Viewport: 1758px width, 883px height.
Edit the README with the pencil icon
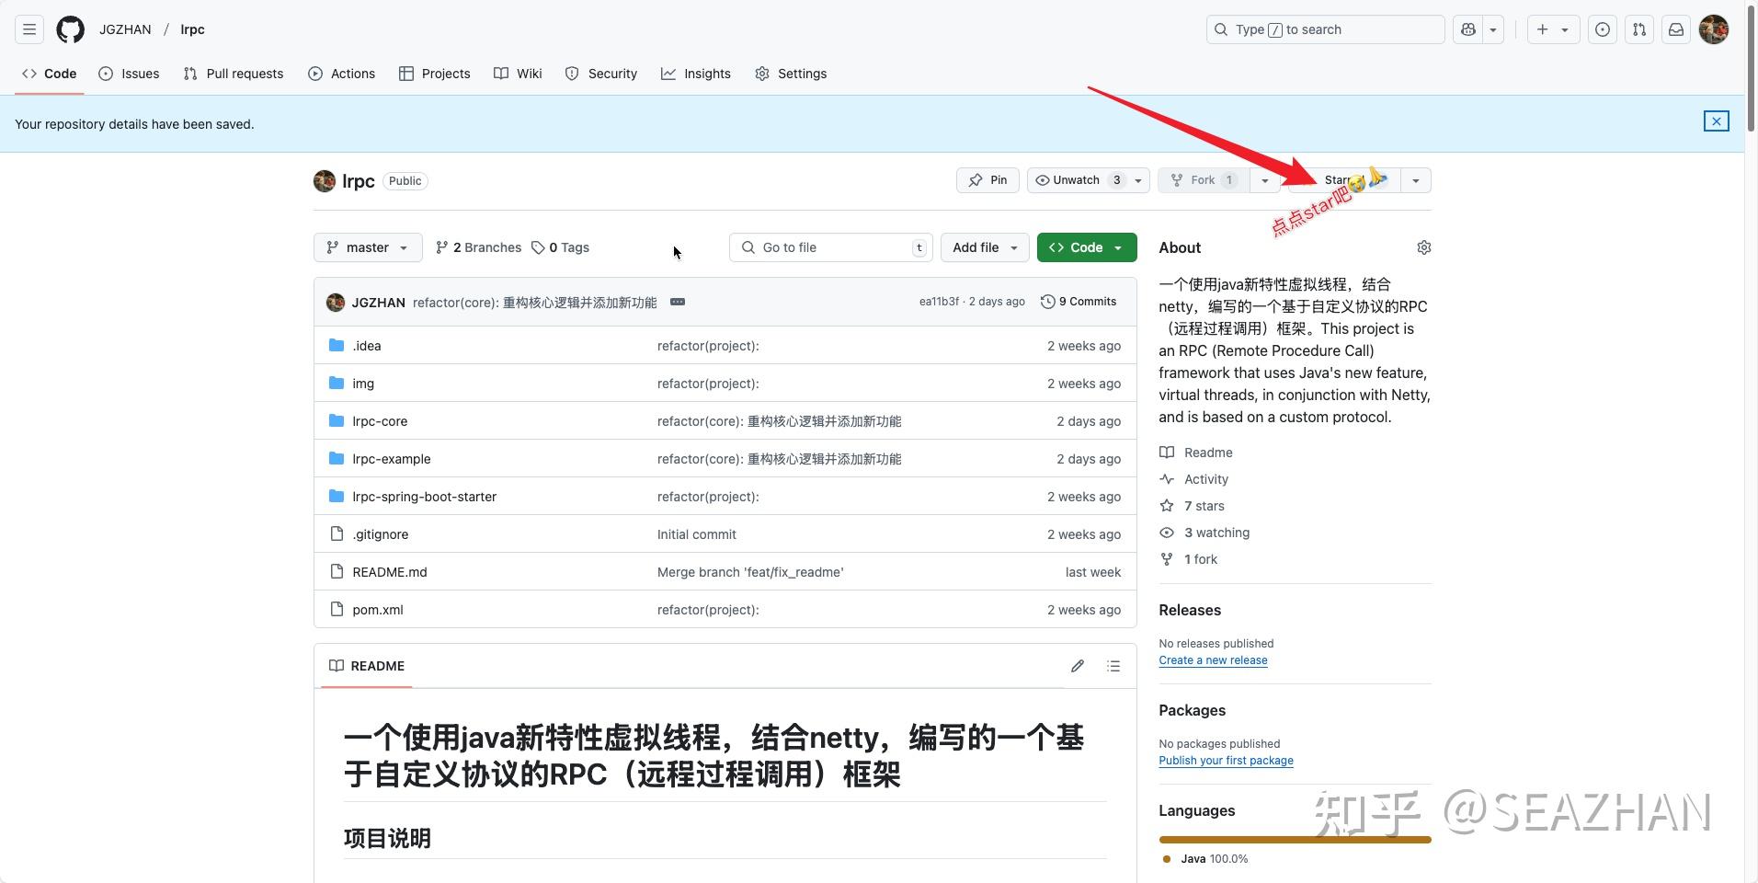(x=1077, y=665)
